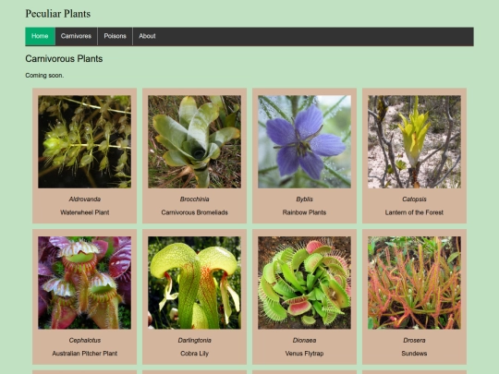Click the Peculiar Plants site title
This screenshot has height=374, width=499.
click(x=58, y=14)
